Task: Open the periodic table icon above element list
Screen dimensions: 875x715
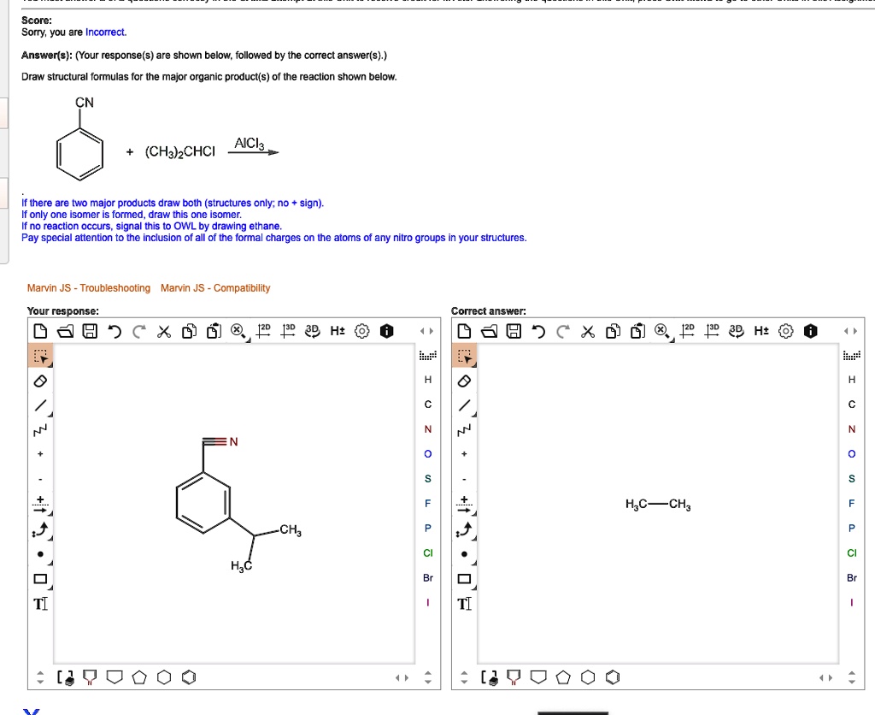Action: tap(430, 354)
